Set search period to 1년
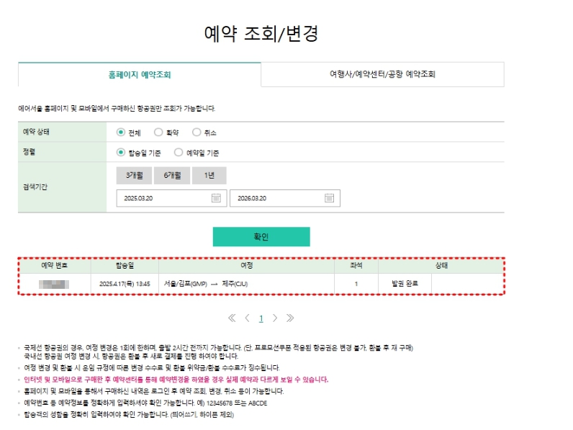Viewport: 573px width, 430px height. pyautogui.click(x=209, y=176)
